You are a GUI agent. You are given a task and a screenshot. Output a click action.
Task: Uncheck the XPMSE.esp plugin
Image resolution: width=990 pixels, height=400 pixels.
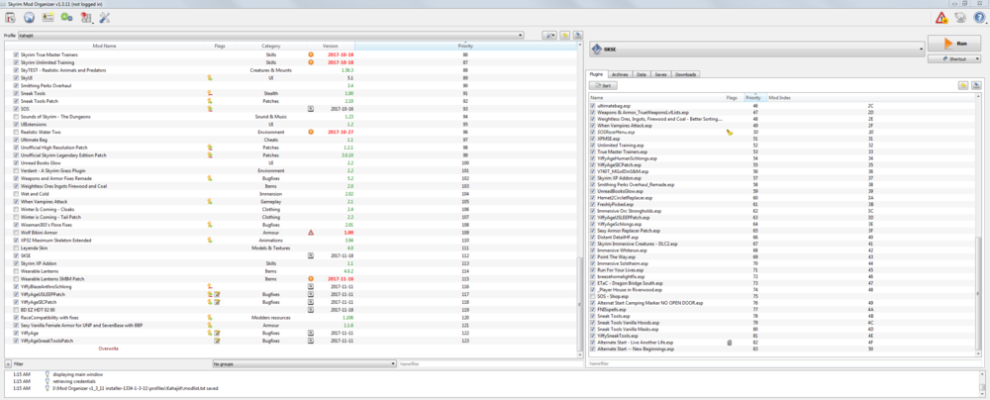click(592, 139)
